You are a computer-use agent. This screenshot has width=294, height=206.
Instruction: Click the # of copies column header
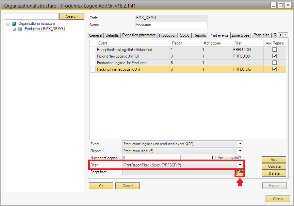pyautogui.click(x=216, y=43)
